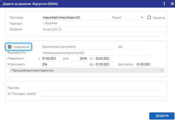Open the three-dot options menu
Image resolution: width=175 pixels, height=120 pixels.
pyautogui.click(x=164, y=4)
